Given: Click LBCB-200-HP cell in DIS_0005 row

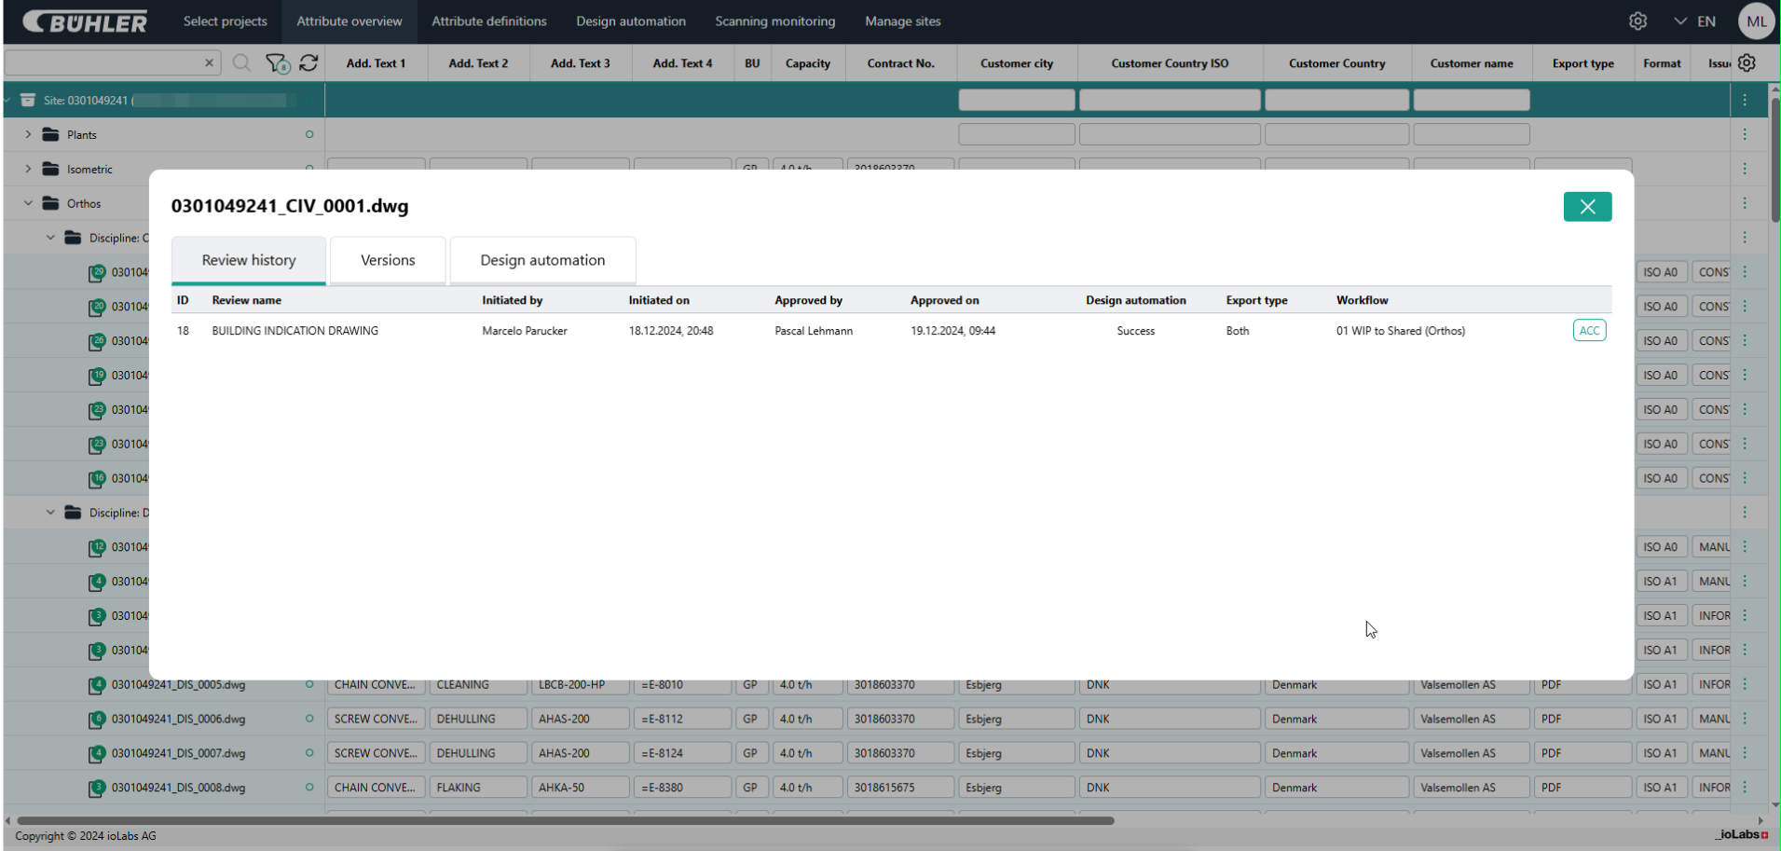Looking at the screenshot, I should click(581, 684).
